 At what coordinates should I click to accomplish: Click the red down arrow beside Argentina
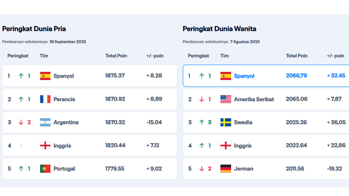click(21, 122)
